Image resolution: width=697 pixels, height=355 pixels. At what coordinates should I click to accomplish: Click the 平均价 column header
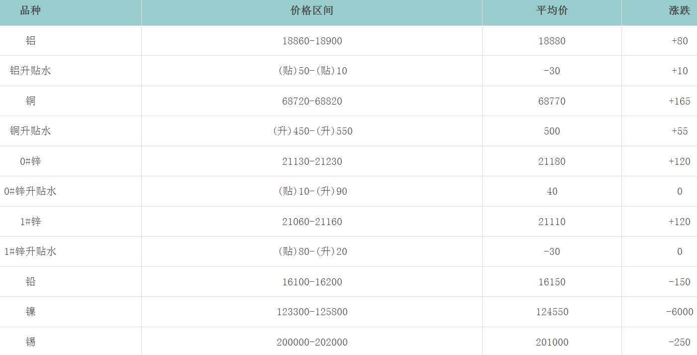coord(552,11)
